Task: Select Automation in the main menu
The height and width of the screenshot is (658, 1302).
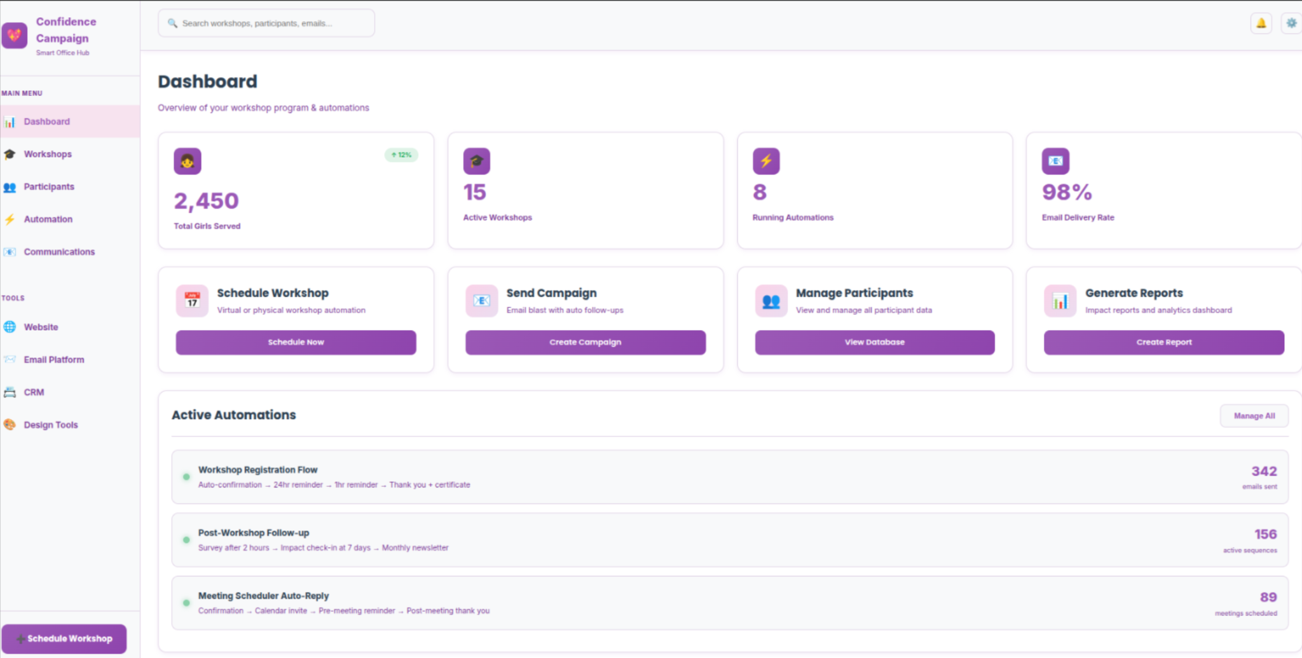Action: 70,219
